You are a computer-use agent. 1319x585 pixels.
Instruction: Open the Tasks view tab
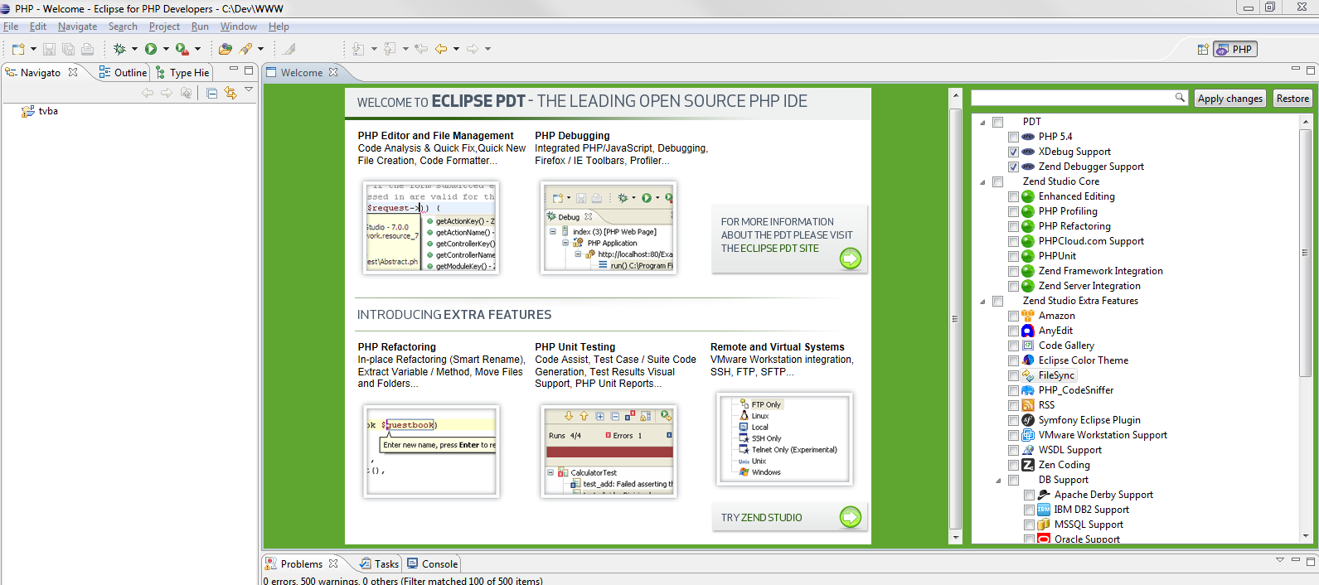(x=379, y=564)
